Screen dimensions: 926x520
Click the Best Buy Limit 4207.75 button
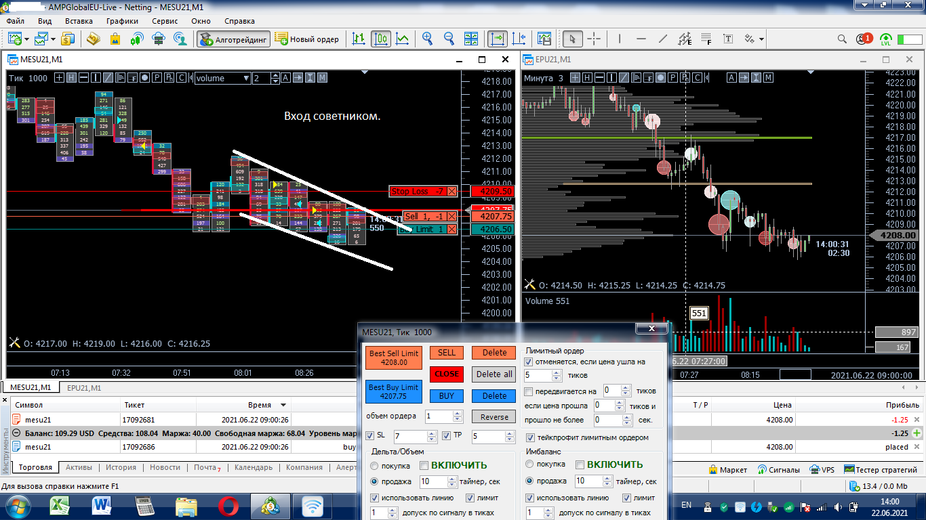pyautogui.click(x=395, y=391)
